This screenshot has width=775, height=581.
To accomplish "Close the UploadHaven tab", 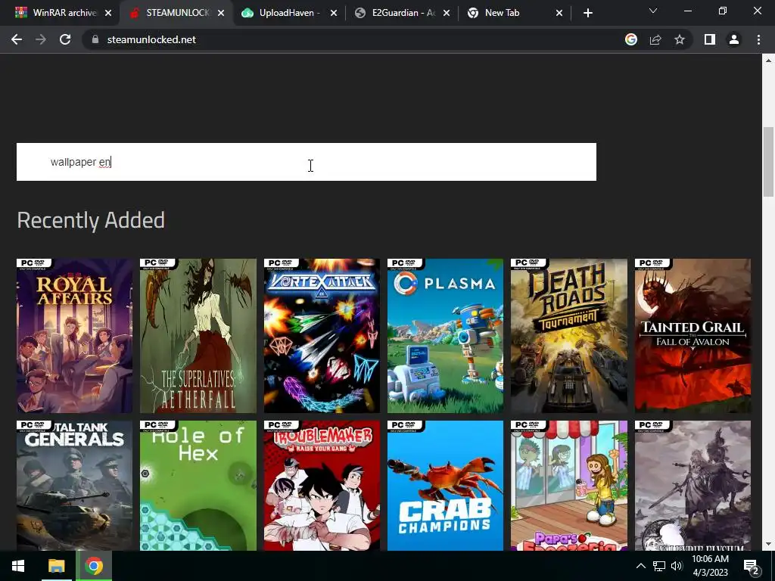I will [334, 13].
